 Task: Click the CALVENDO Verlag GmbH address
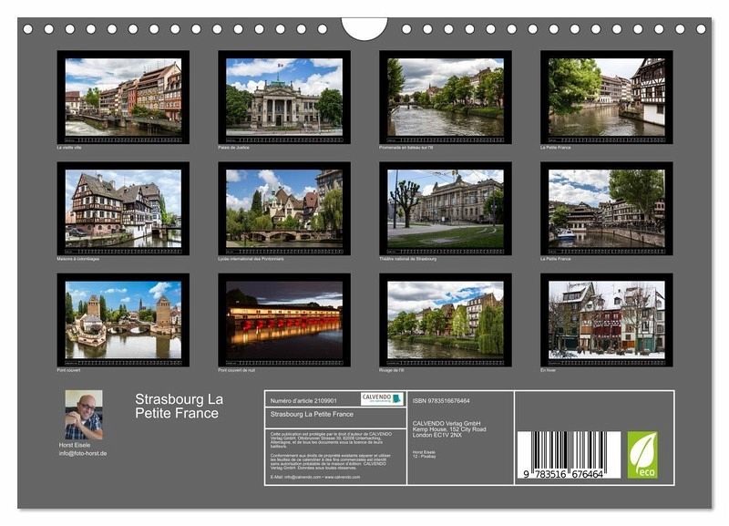click(x=449, y=428)
